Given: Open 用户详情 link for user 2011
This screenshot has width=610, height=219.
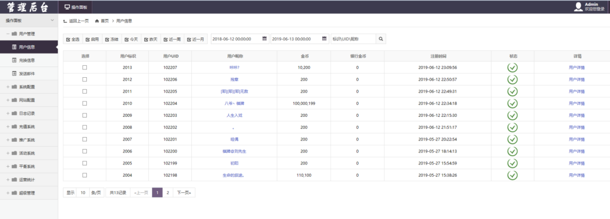Looking at the screenshot, I should coord(577,91).
